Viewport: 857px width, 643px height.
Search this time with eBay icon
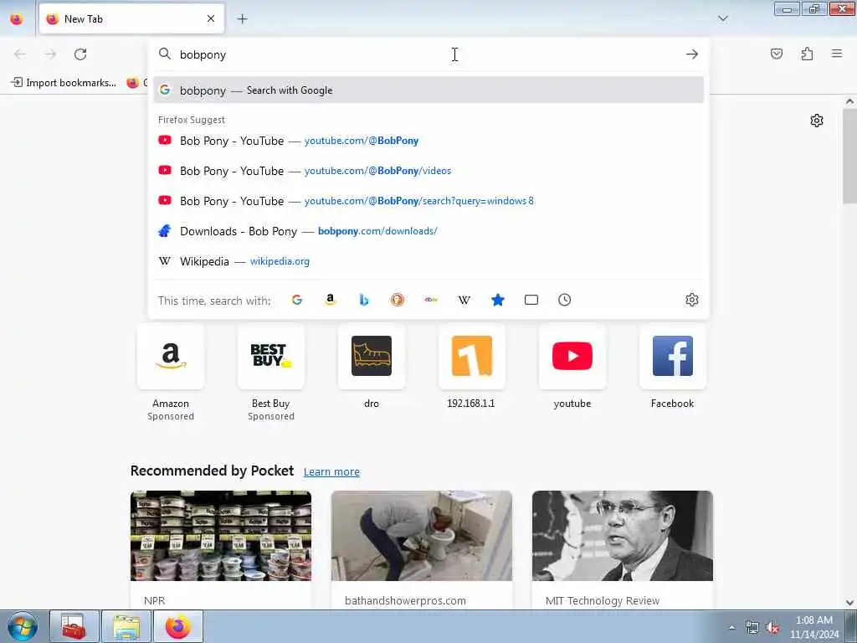click(431, 300)
